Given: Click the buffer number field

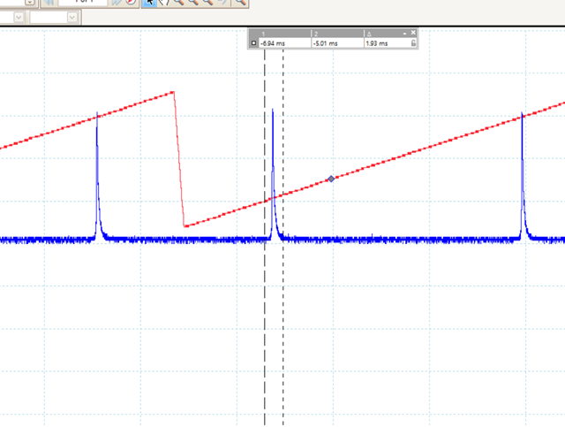Looking at the screenshot, I should click(x=82, y=2).
